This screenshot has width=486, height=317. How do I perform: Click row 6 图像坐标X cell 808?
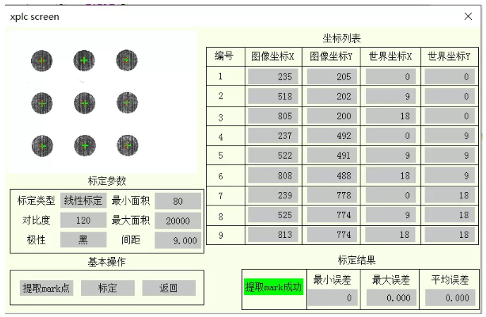(x=273, y=176)
